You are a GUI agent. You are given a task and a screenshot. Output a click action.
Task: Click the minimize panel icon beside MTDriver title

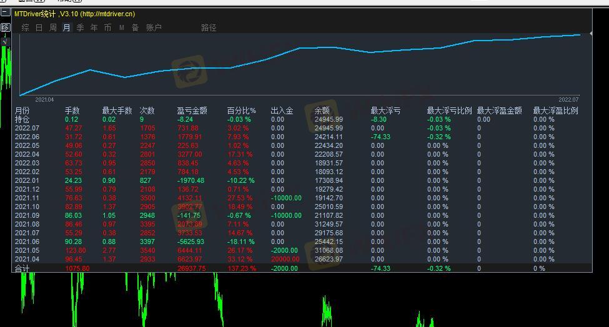5,12
